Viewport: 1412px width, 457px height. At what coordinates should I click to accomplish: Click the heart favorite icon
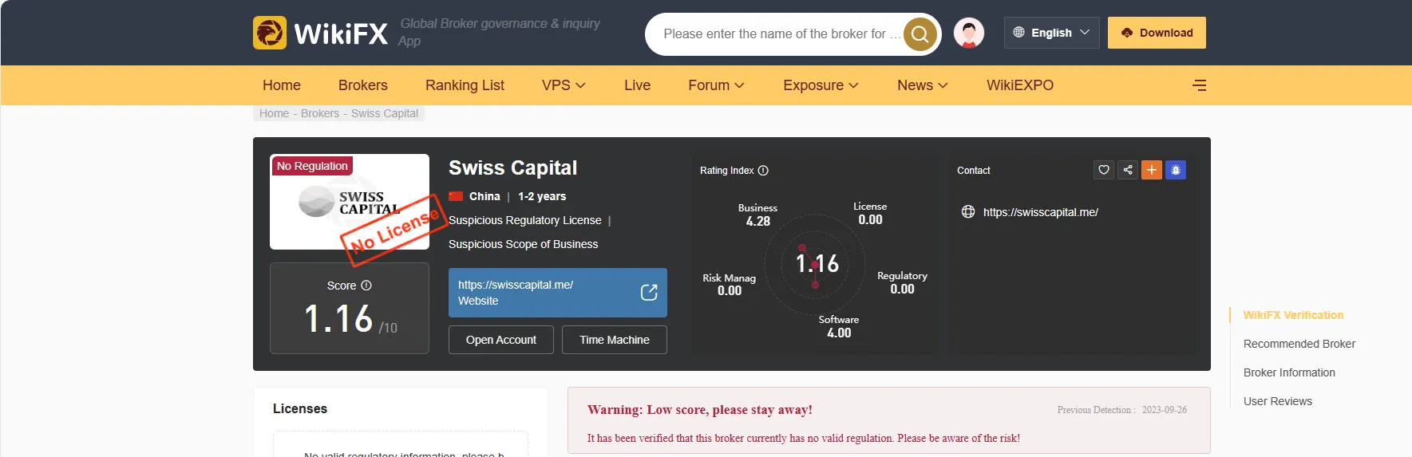pyautogui.click(x=1104, y=170)
